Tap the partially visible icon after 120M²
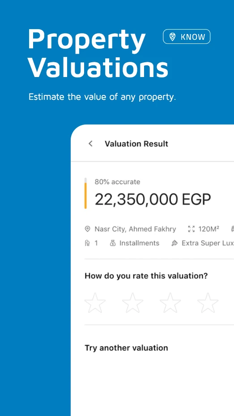234x416 pixels. pyautogui.click(x=232, y=229)
